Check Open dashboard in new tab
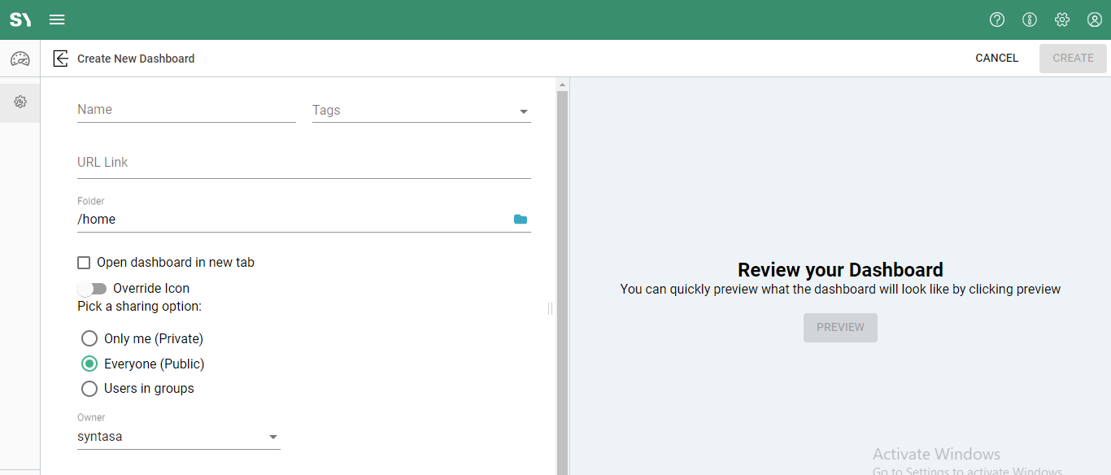 (84, 263)
